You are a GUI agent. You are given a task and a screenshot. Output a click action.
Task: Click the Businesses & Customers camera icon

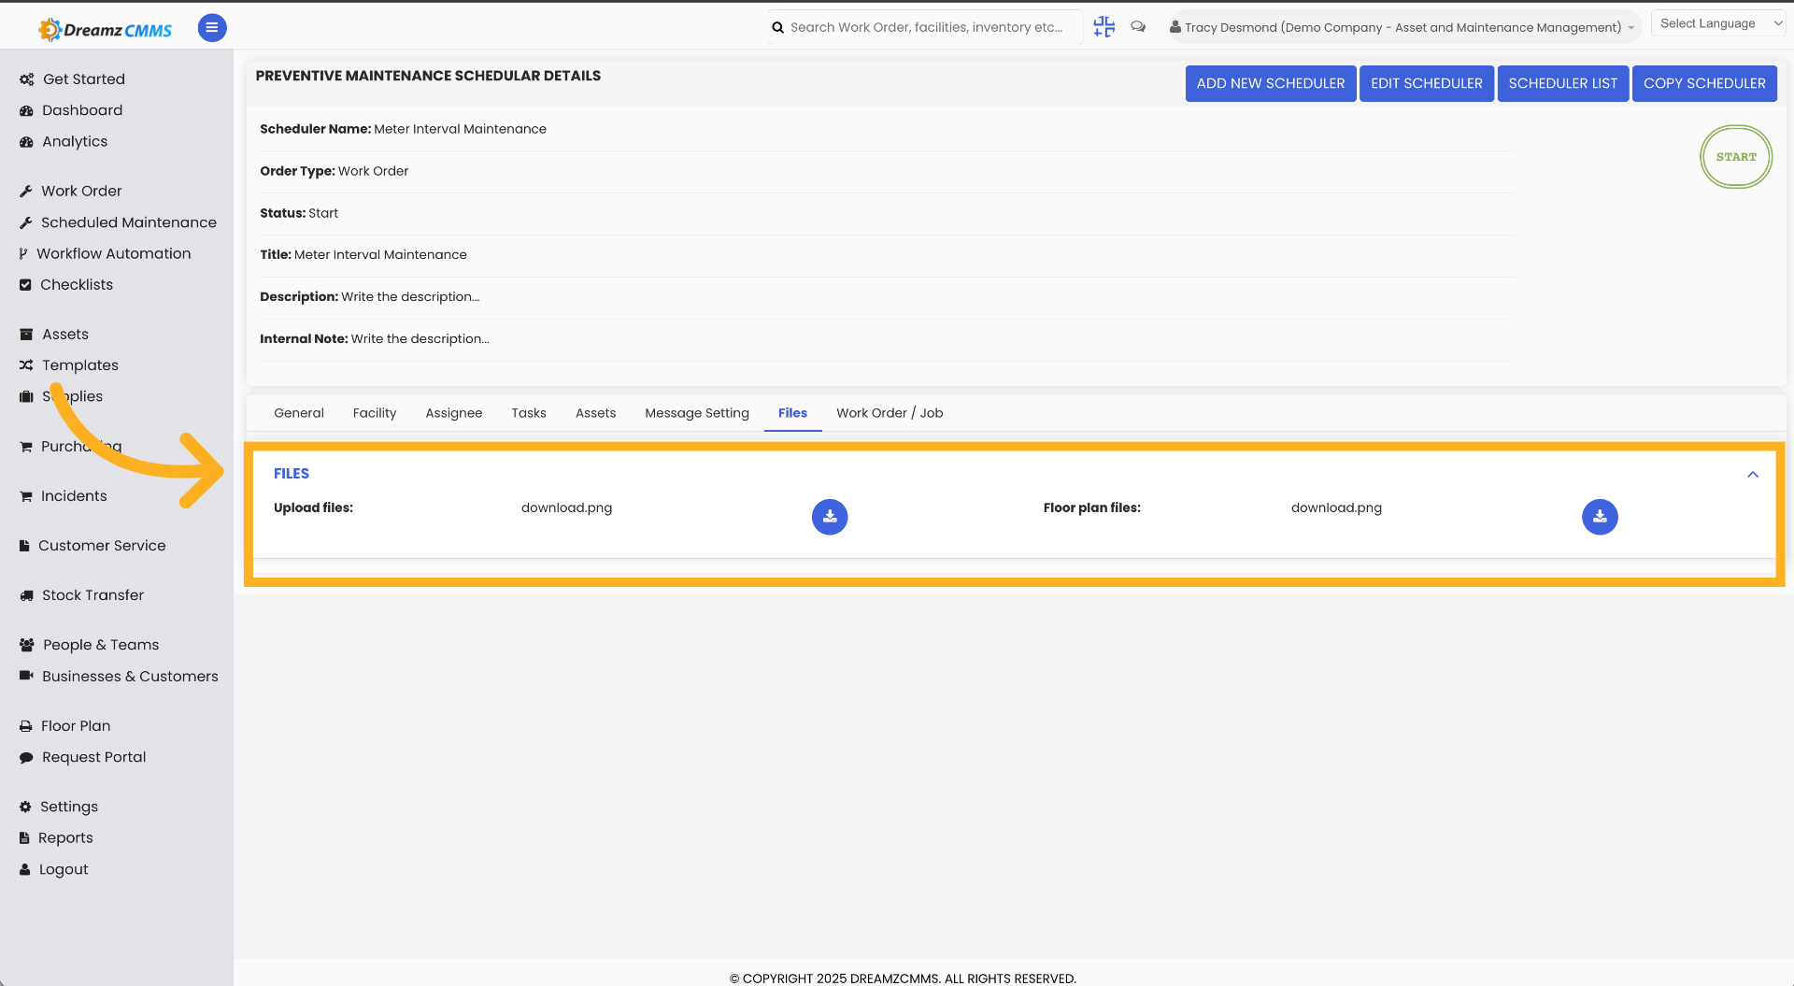[x=26, y=676]
